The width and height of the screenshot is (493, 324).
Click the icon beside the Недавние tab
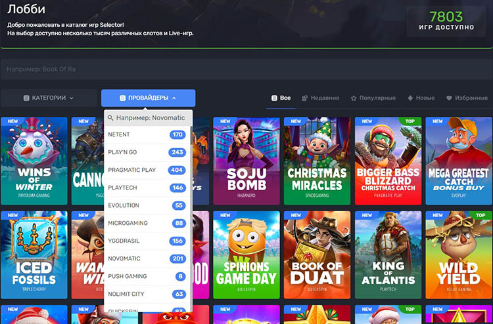tap(304, 98)
